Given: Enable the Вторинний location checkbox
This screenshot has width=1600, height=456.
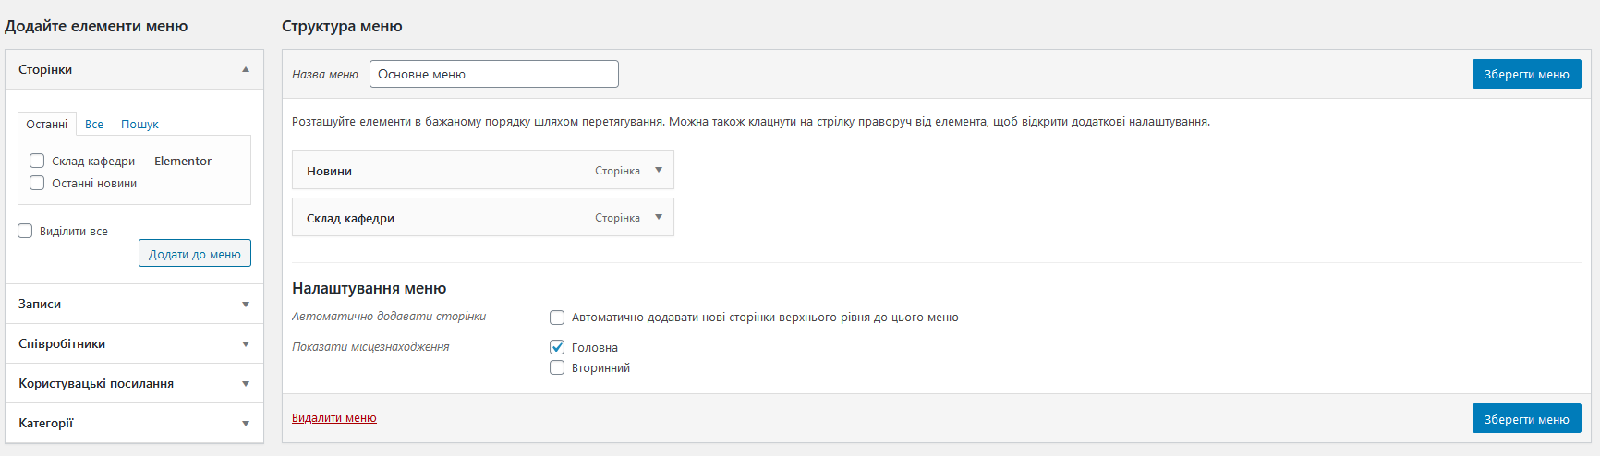Looking at the screenshot, I should pyautogui.click(x=557, y=367).
